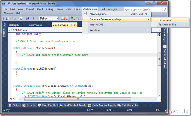The image size is (191, 116).
Task: Click the Save All toolbar icon
Action: (x=28, y=18)
